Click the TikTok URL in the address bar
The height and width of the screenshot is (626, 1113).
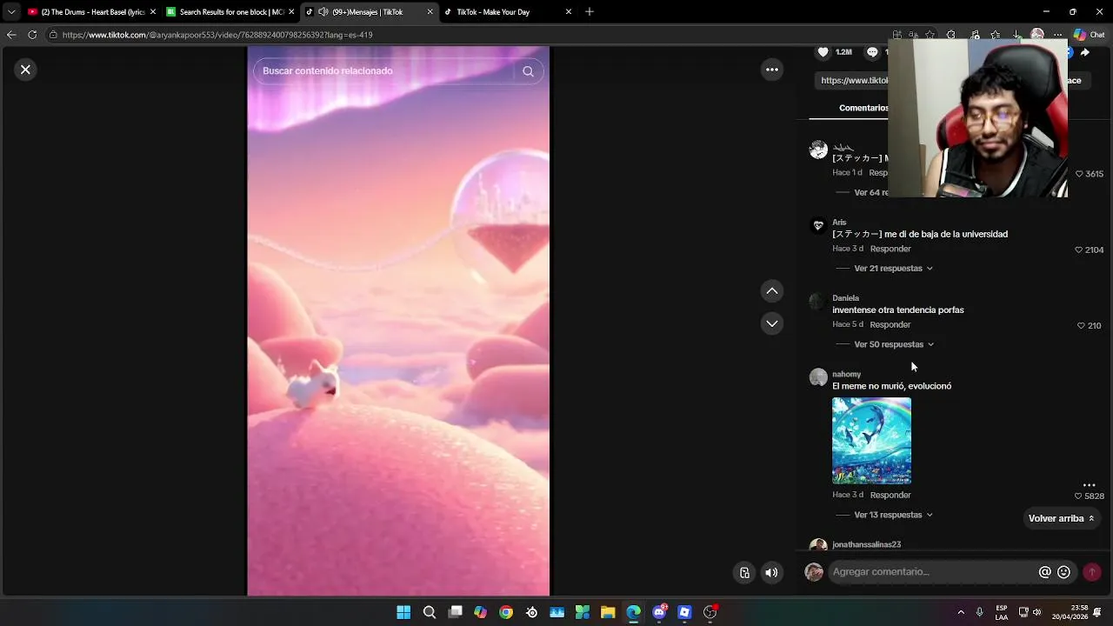pyautogui.click(x=217, y=35)
